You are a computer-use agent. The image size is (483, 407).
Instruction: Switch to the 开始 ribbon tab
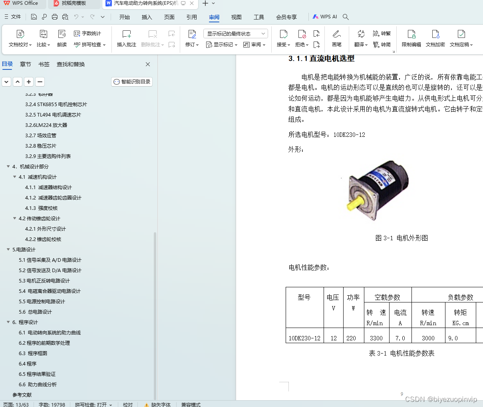[x=125, y=17]
